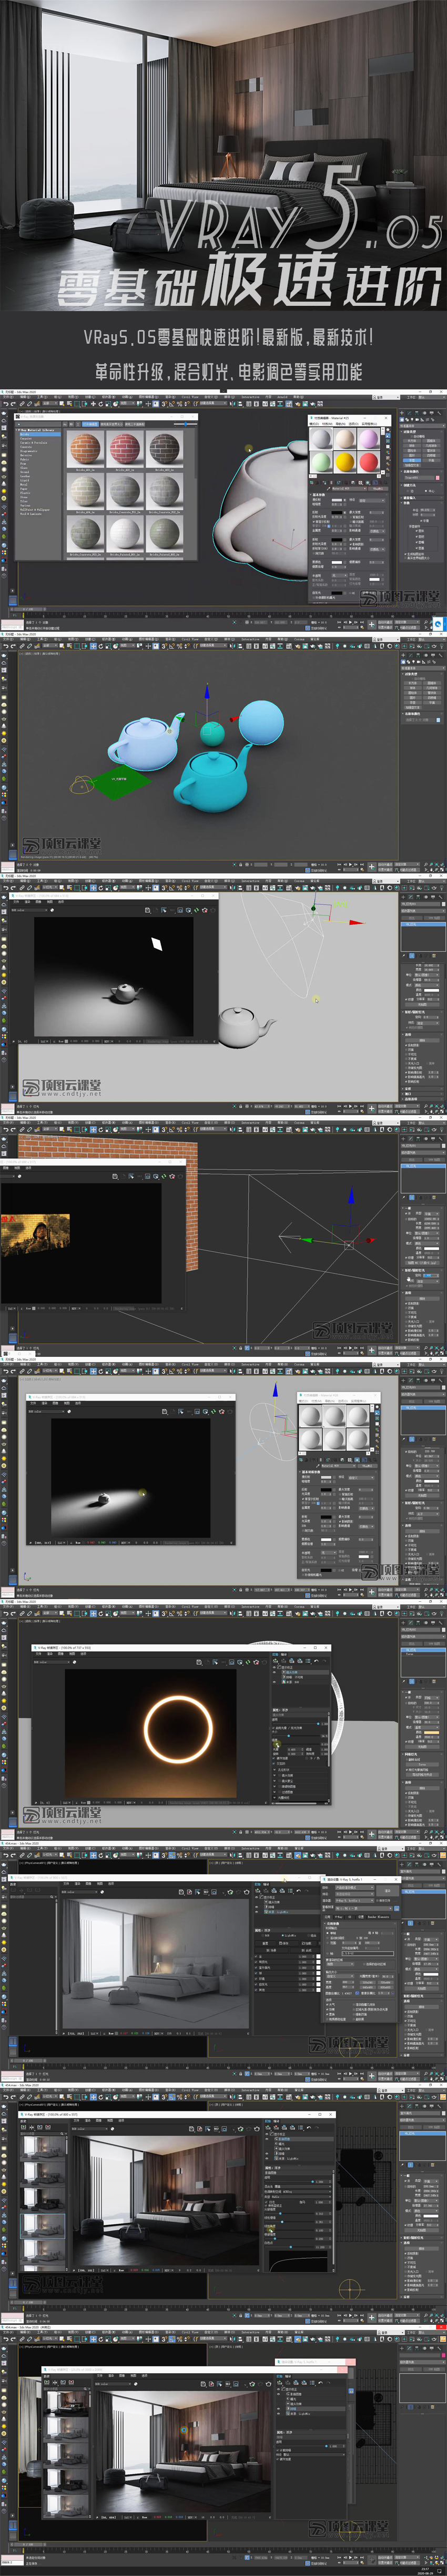This screenshot has height=2576, width=447.
Task: Select the orange brick material thumbnail in the browser
Action: click(x=85, y=449)
